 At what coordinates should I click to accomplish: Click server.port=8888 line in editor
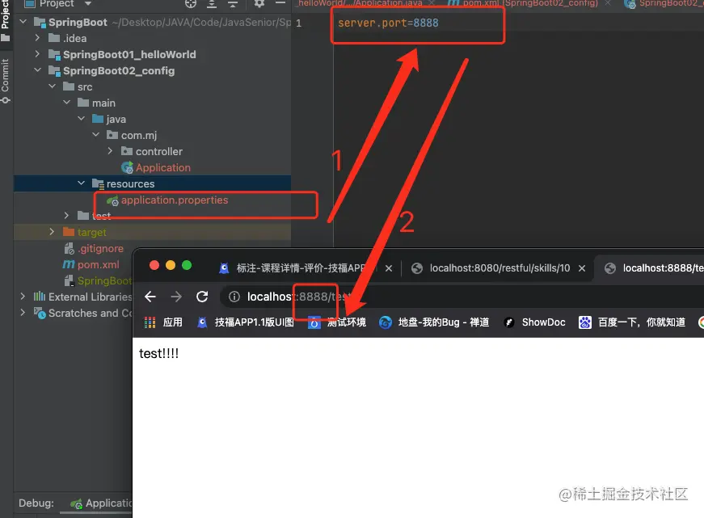388,23
